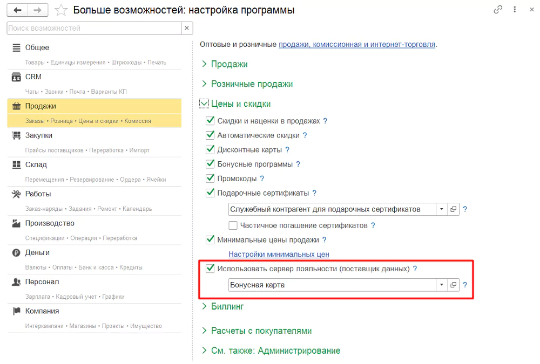540x364 pixels.
Task: Go back with the left arrow button
Action: coord(17,10)
